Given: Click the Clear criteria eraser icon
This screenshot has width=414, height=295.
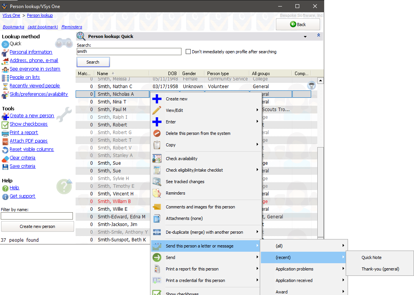Looking at the screenshot, I should point(5,158).
